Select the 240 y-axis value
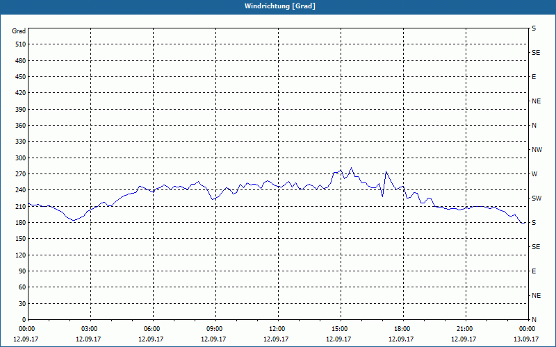 click(x=21, y=190)
